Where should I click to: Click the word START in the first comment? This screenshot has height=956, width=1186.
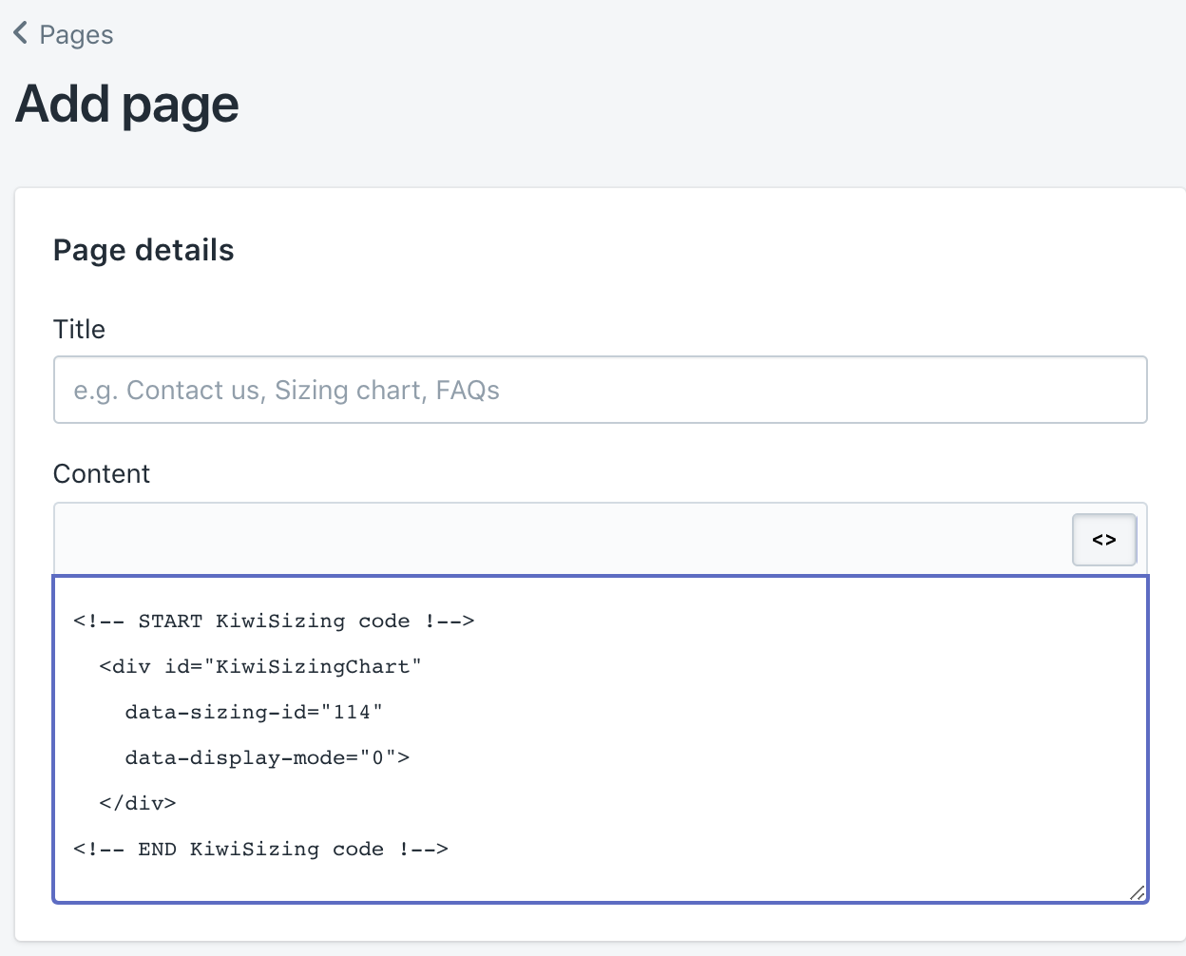point(170,621)
